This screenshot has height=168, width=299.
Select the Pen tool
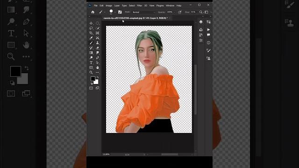click(98, 58)
